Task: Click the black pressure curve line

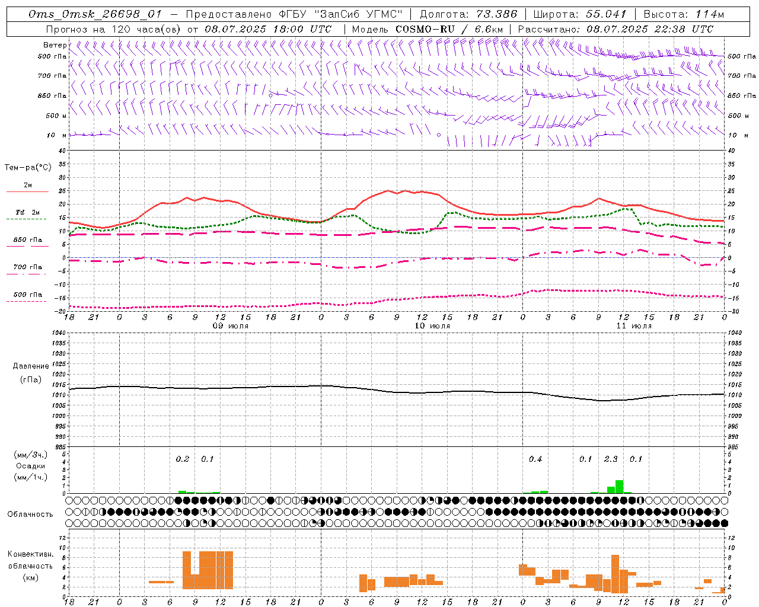Action: 397,391
